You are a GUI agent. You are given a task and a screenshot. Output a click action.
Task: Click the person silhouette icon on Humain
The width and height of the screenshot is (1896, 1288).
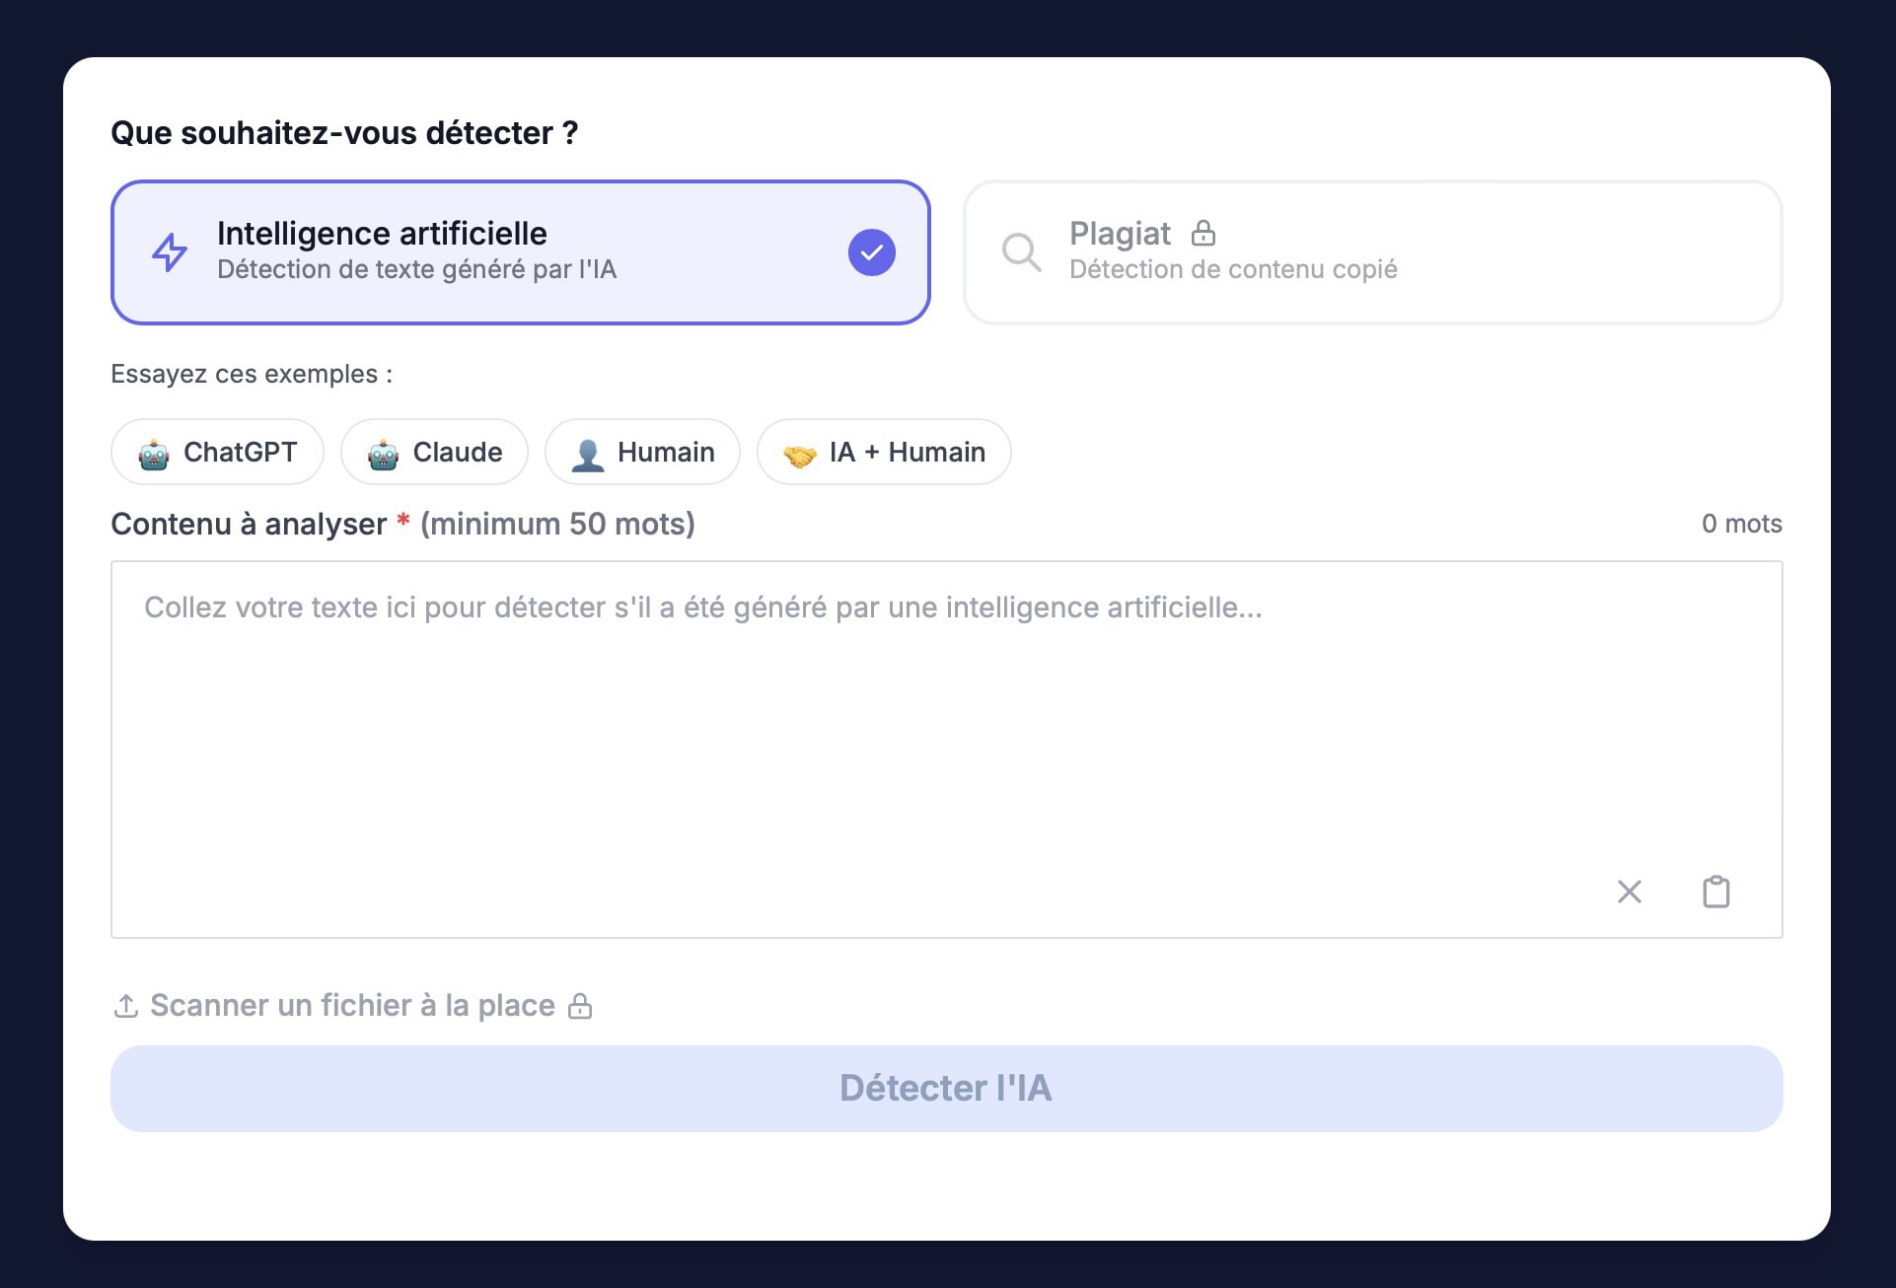tap(588, 455)
